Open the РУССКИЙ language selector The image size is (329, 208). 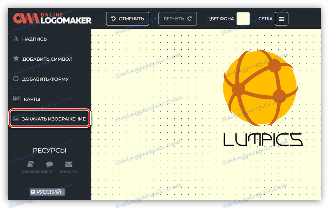[47, 192]
